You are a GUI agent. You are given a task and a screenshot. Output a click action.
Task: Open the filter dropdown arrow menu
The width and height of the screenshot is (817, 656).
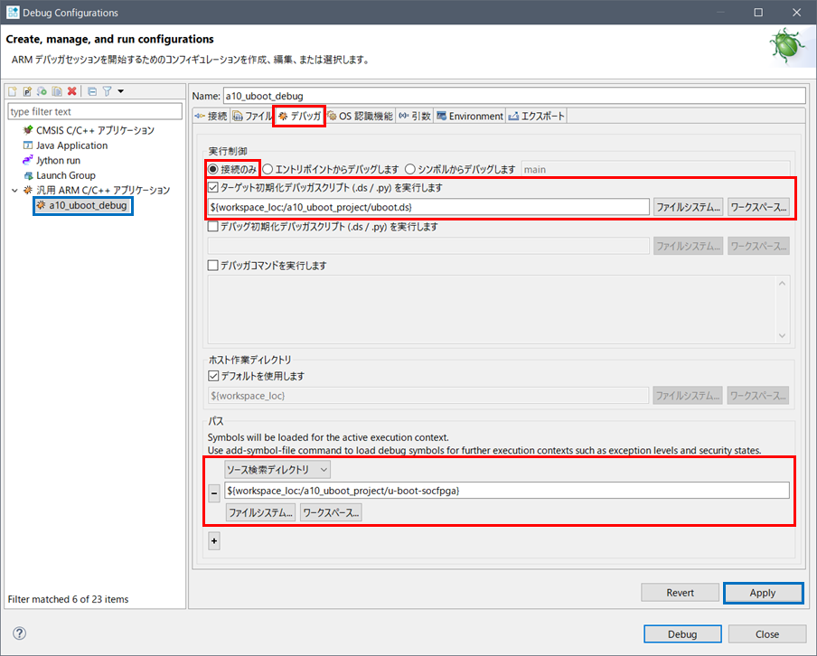(121, 91)
